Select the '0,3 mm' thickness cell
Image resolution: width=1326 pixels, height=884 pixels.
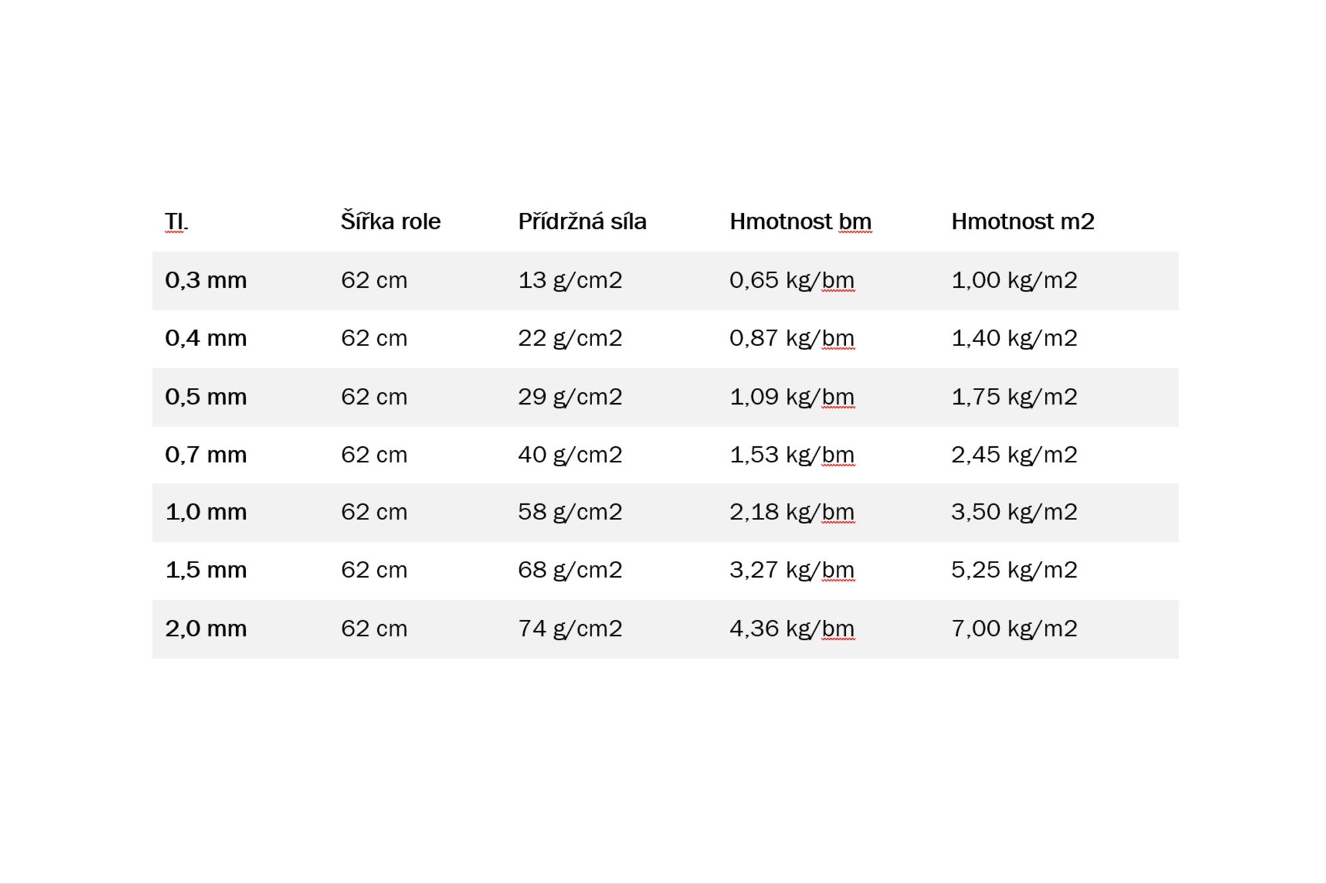206,281
